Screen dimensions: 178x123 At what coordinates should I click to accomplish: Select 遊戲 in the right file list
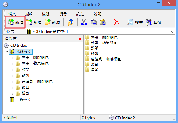[92, 70]
